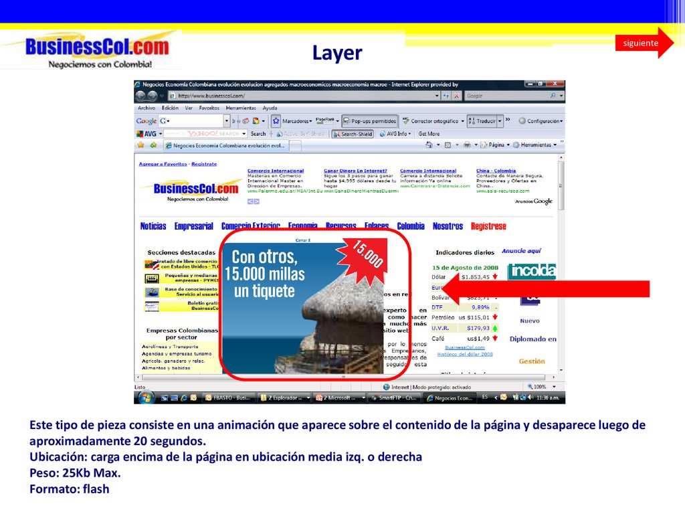Select the Negocios Economia Colombiana browser tab
Screen dimensions: 685x514
click(225, 145)
